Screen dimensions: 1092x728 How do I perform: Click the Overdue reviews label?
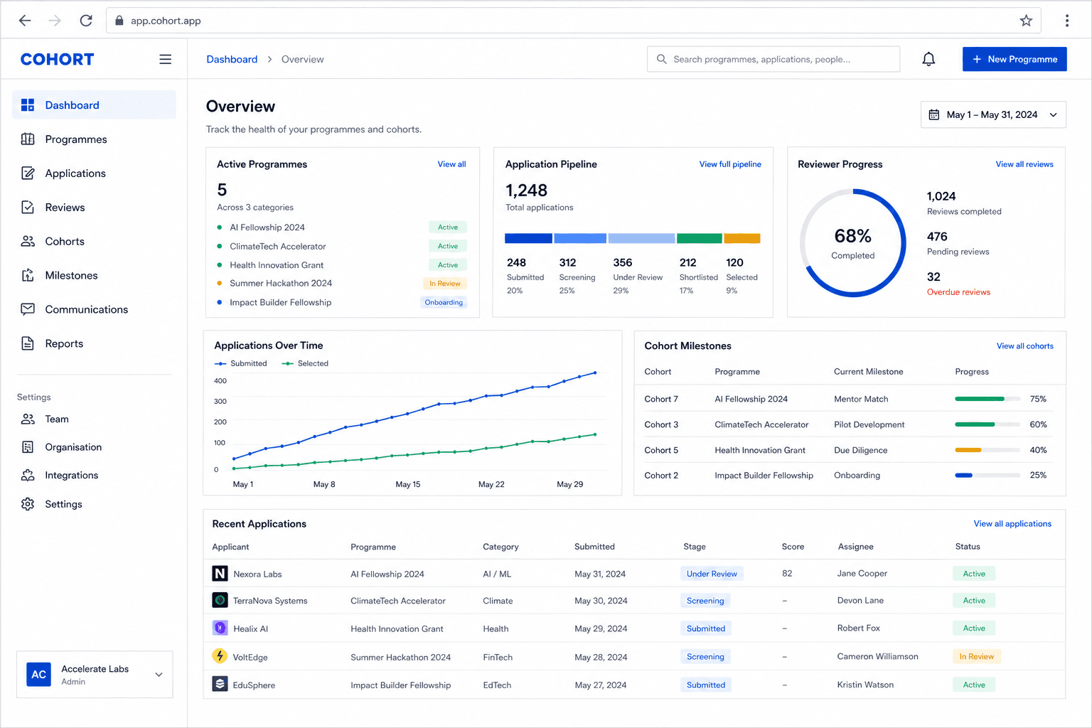(958, 292)
